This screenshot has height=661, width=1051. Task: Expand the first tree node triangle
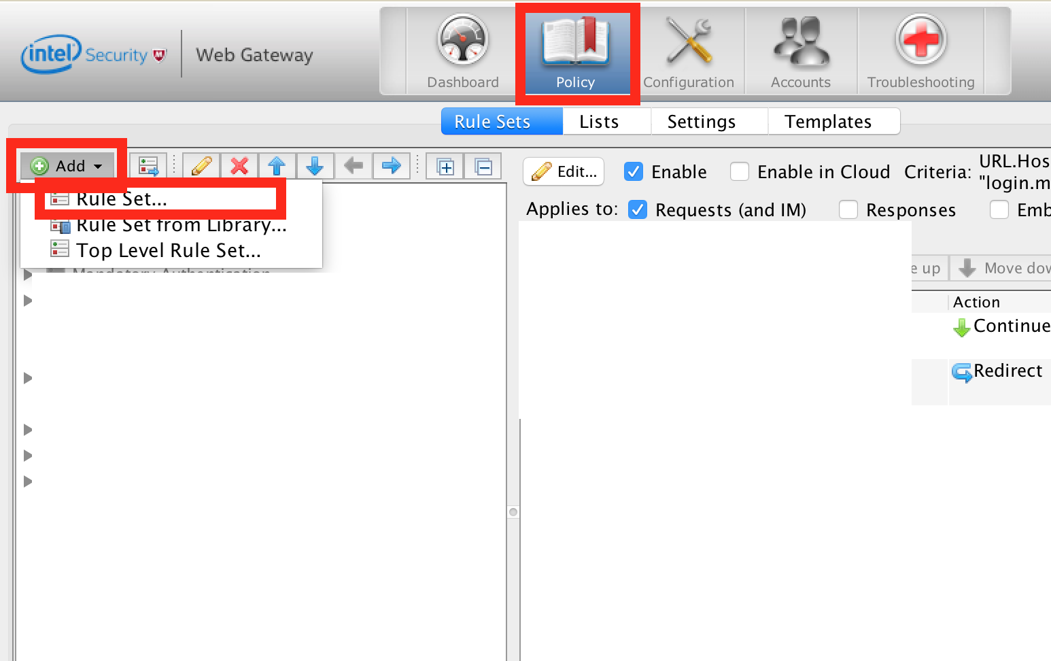(x=28, y=275)
